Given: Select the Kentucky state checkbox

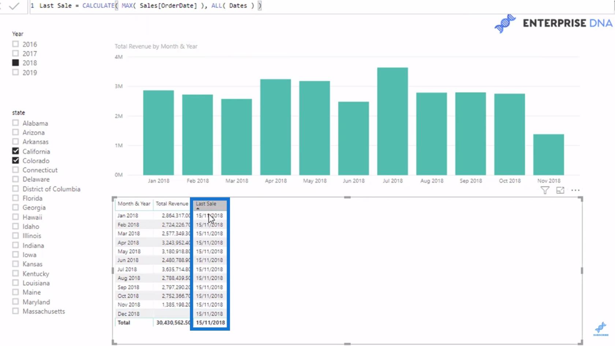Looking at the screenshot, I should (x=15, y=273).
